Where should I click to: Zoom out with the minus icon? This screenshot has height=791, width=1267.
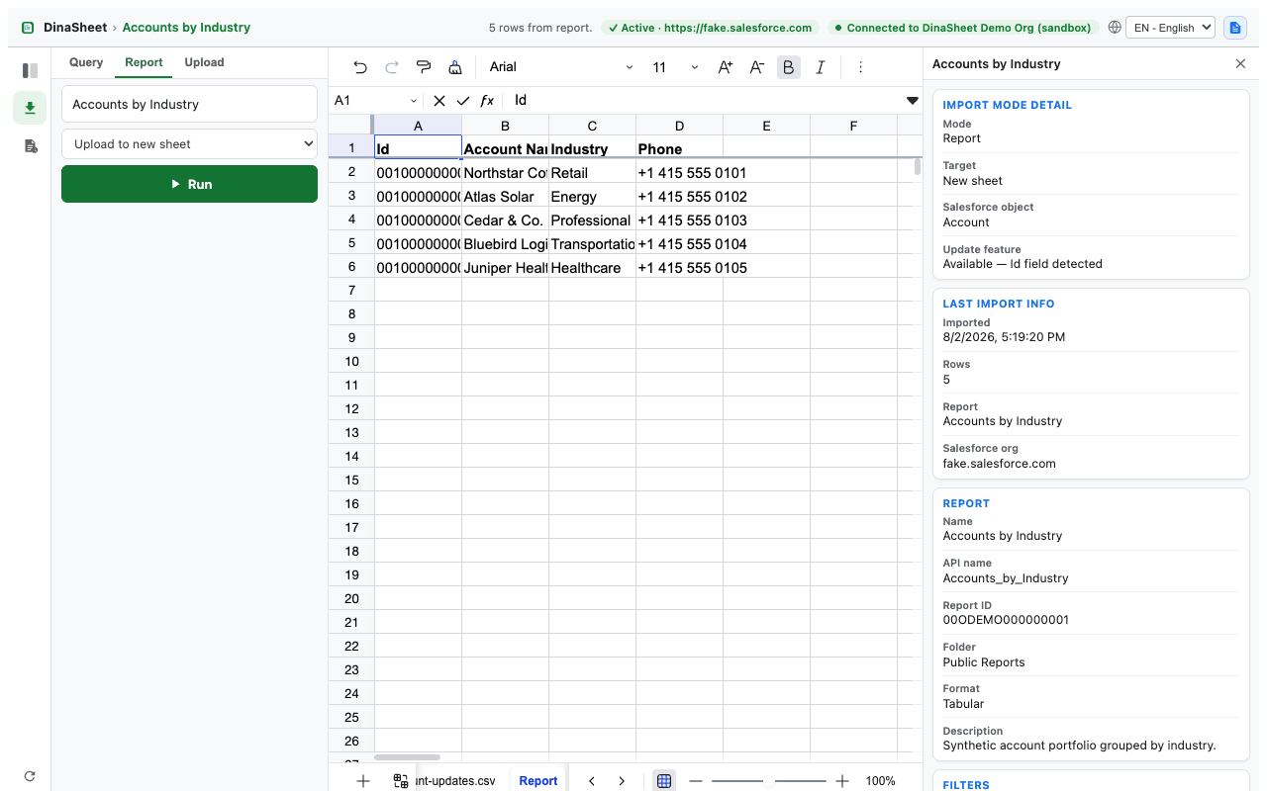[x=696, y=781]
